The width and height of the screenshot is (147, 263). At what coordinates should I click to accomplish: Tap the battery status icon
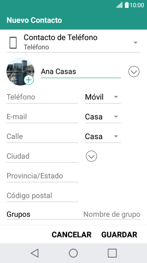(127, 5)
